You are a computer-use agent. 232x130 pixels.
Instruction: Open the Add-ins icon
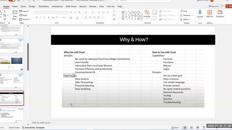click(210, 12)
